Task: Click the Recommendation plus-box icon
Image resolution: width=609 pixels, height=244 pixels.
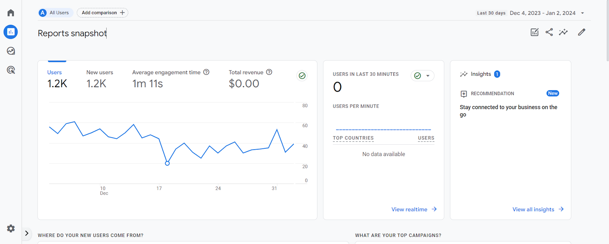Action: [464, 94]
